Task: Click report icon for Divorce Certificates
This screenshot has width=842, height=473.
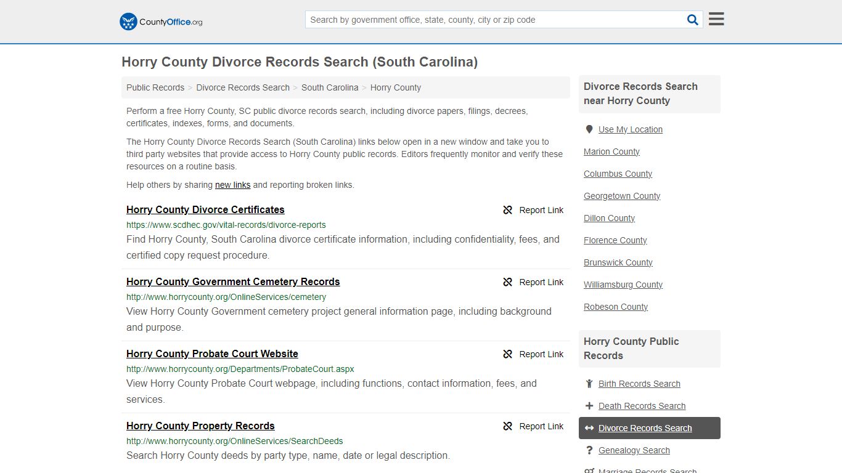Action: pyautogui.click(x=508, y=210)
